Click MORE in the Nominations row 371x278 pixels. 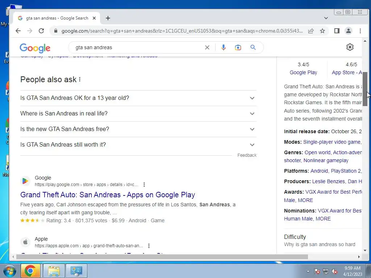[323, 219]
